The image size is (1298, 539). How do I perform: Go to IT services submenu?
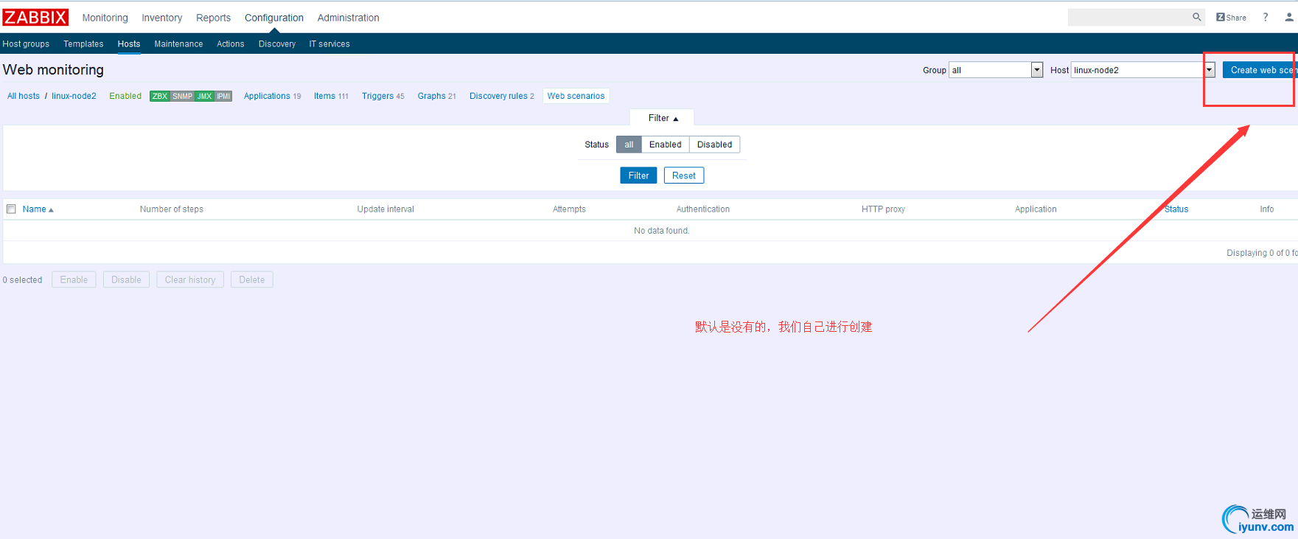coord(329,44)
